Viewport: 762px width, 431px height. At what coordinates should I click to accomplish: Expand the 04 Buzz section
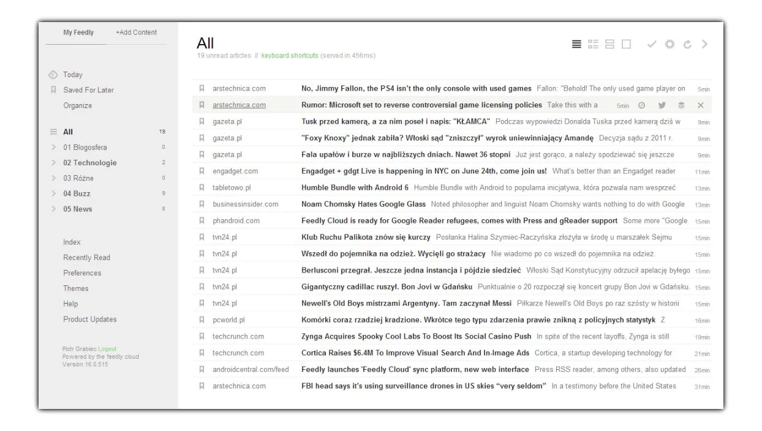[x=54, y=193]
